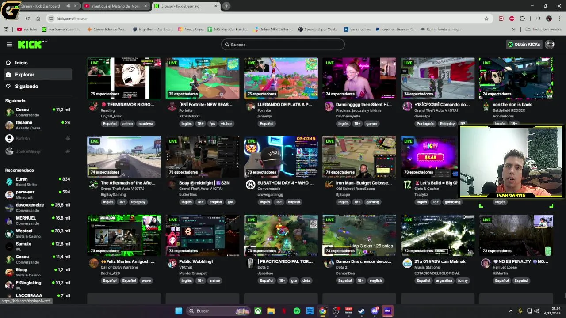Image resolution: width=566 pixels, height=318 pixels.
Task: Open the SUBATHON DAY 4 stream thumbnail
Action: tap(281, 157)
